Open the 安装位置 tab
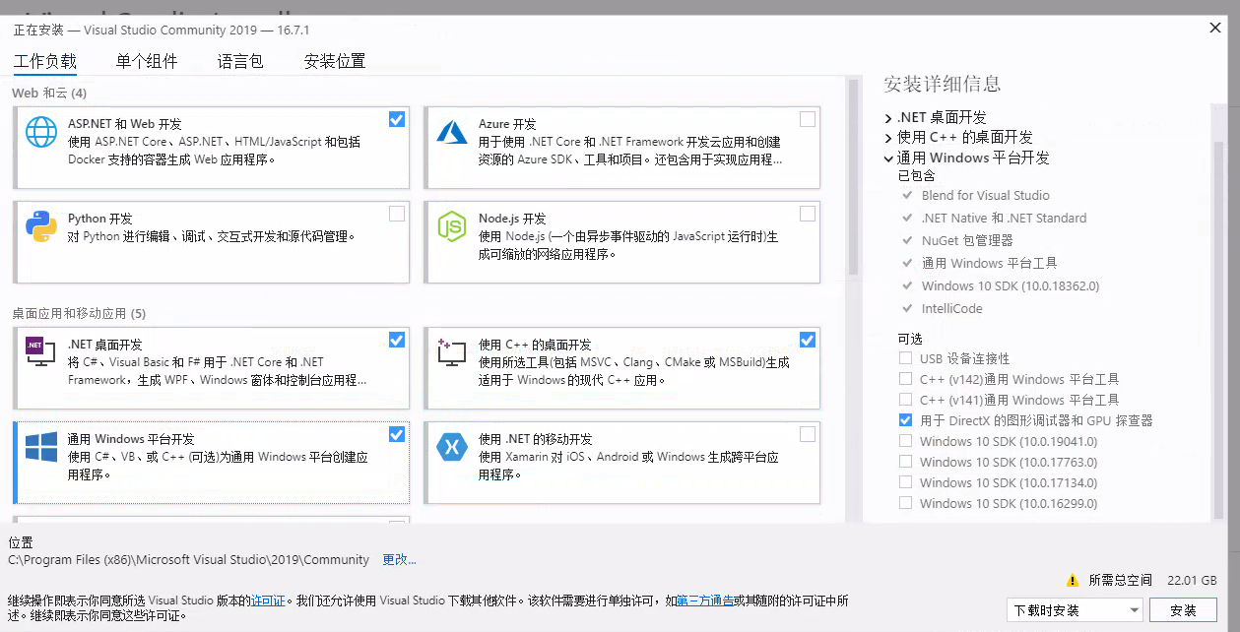The width and height of the screenshot is (1240, 632). coord(335,61)
